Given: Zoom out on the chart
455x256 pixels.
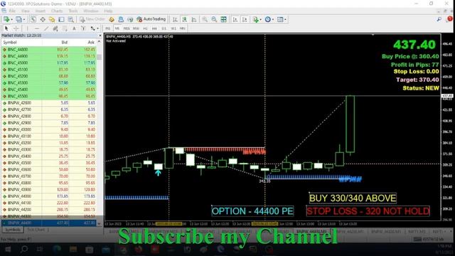Looking at the screenshot, I should [214, 19].
